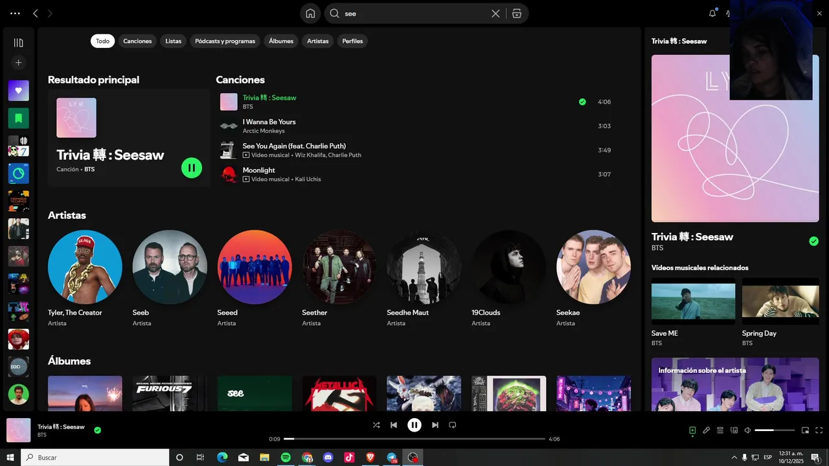Go to Spotify home via house icon
Screen dimensions: 829x466
point(310,14)
